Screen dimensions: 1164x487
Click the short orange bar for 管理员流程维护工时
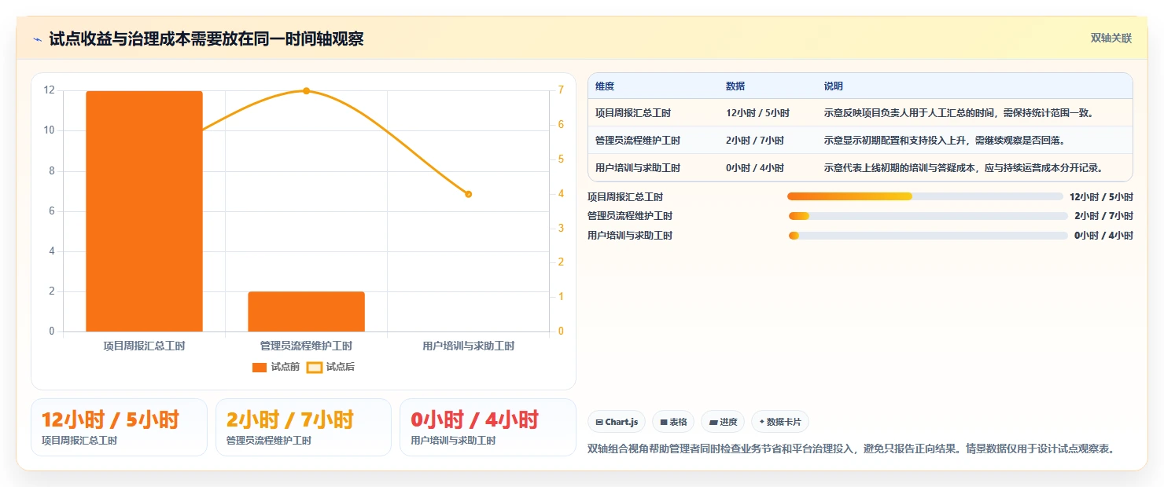tap(306, 312)
